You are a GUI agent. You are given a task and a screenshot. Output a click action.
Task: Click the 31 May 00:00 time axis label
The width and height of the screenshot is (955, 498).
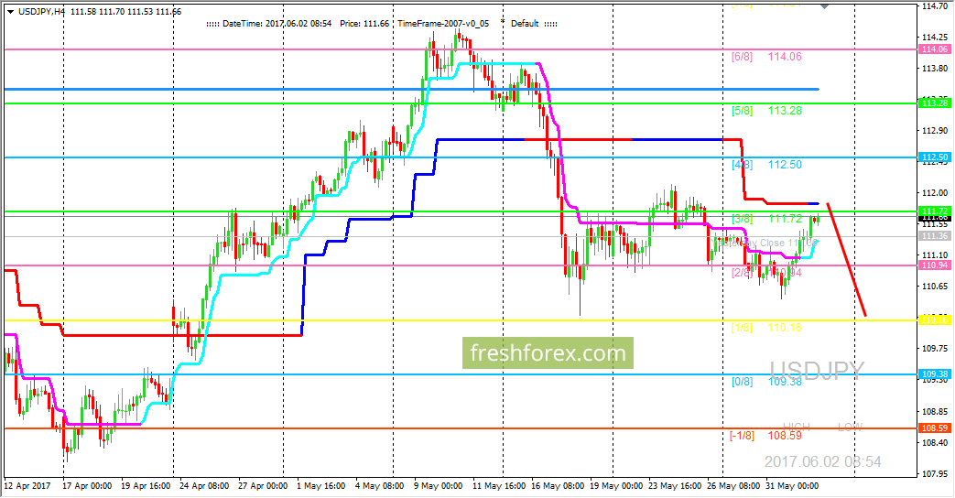[x=791, y=486]
